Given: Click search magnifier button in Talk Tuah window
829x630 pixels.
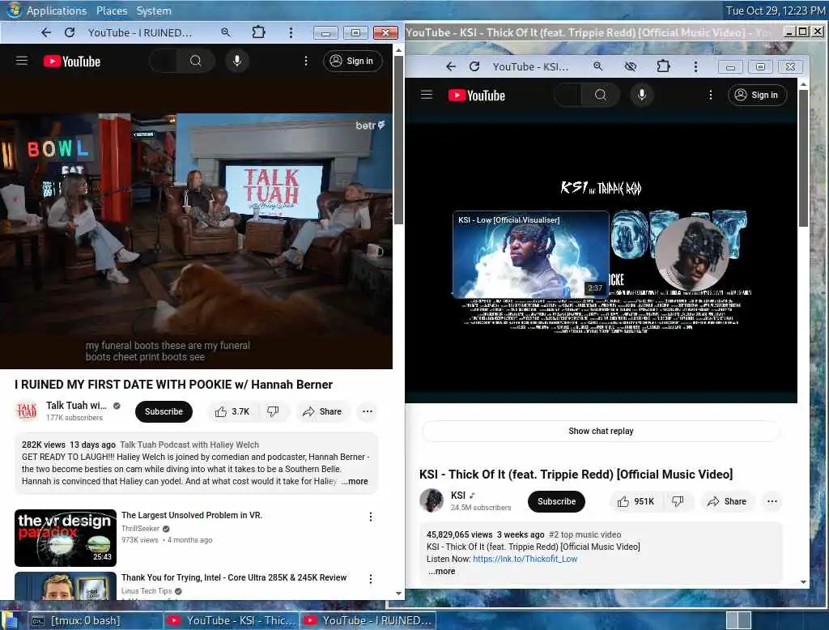Looking at the screenshot, I should click(x=196, y=61).
